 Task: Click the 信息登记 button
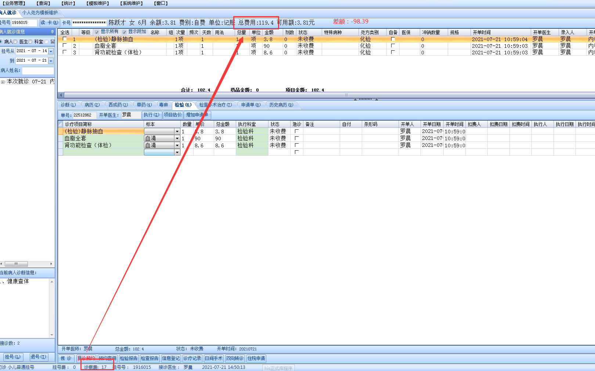tap(171, 359)
